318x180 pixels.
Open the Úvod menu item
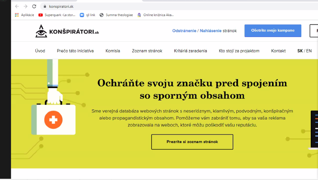click(x=40, y=51)
